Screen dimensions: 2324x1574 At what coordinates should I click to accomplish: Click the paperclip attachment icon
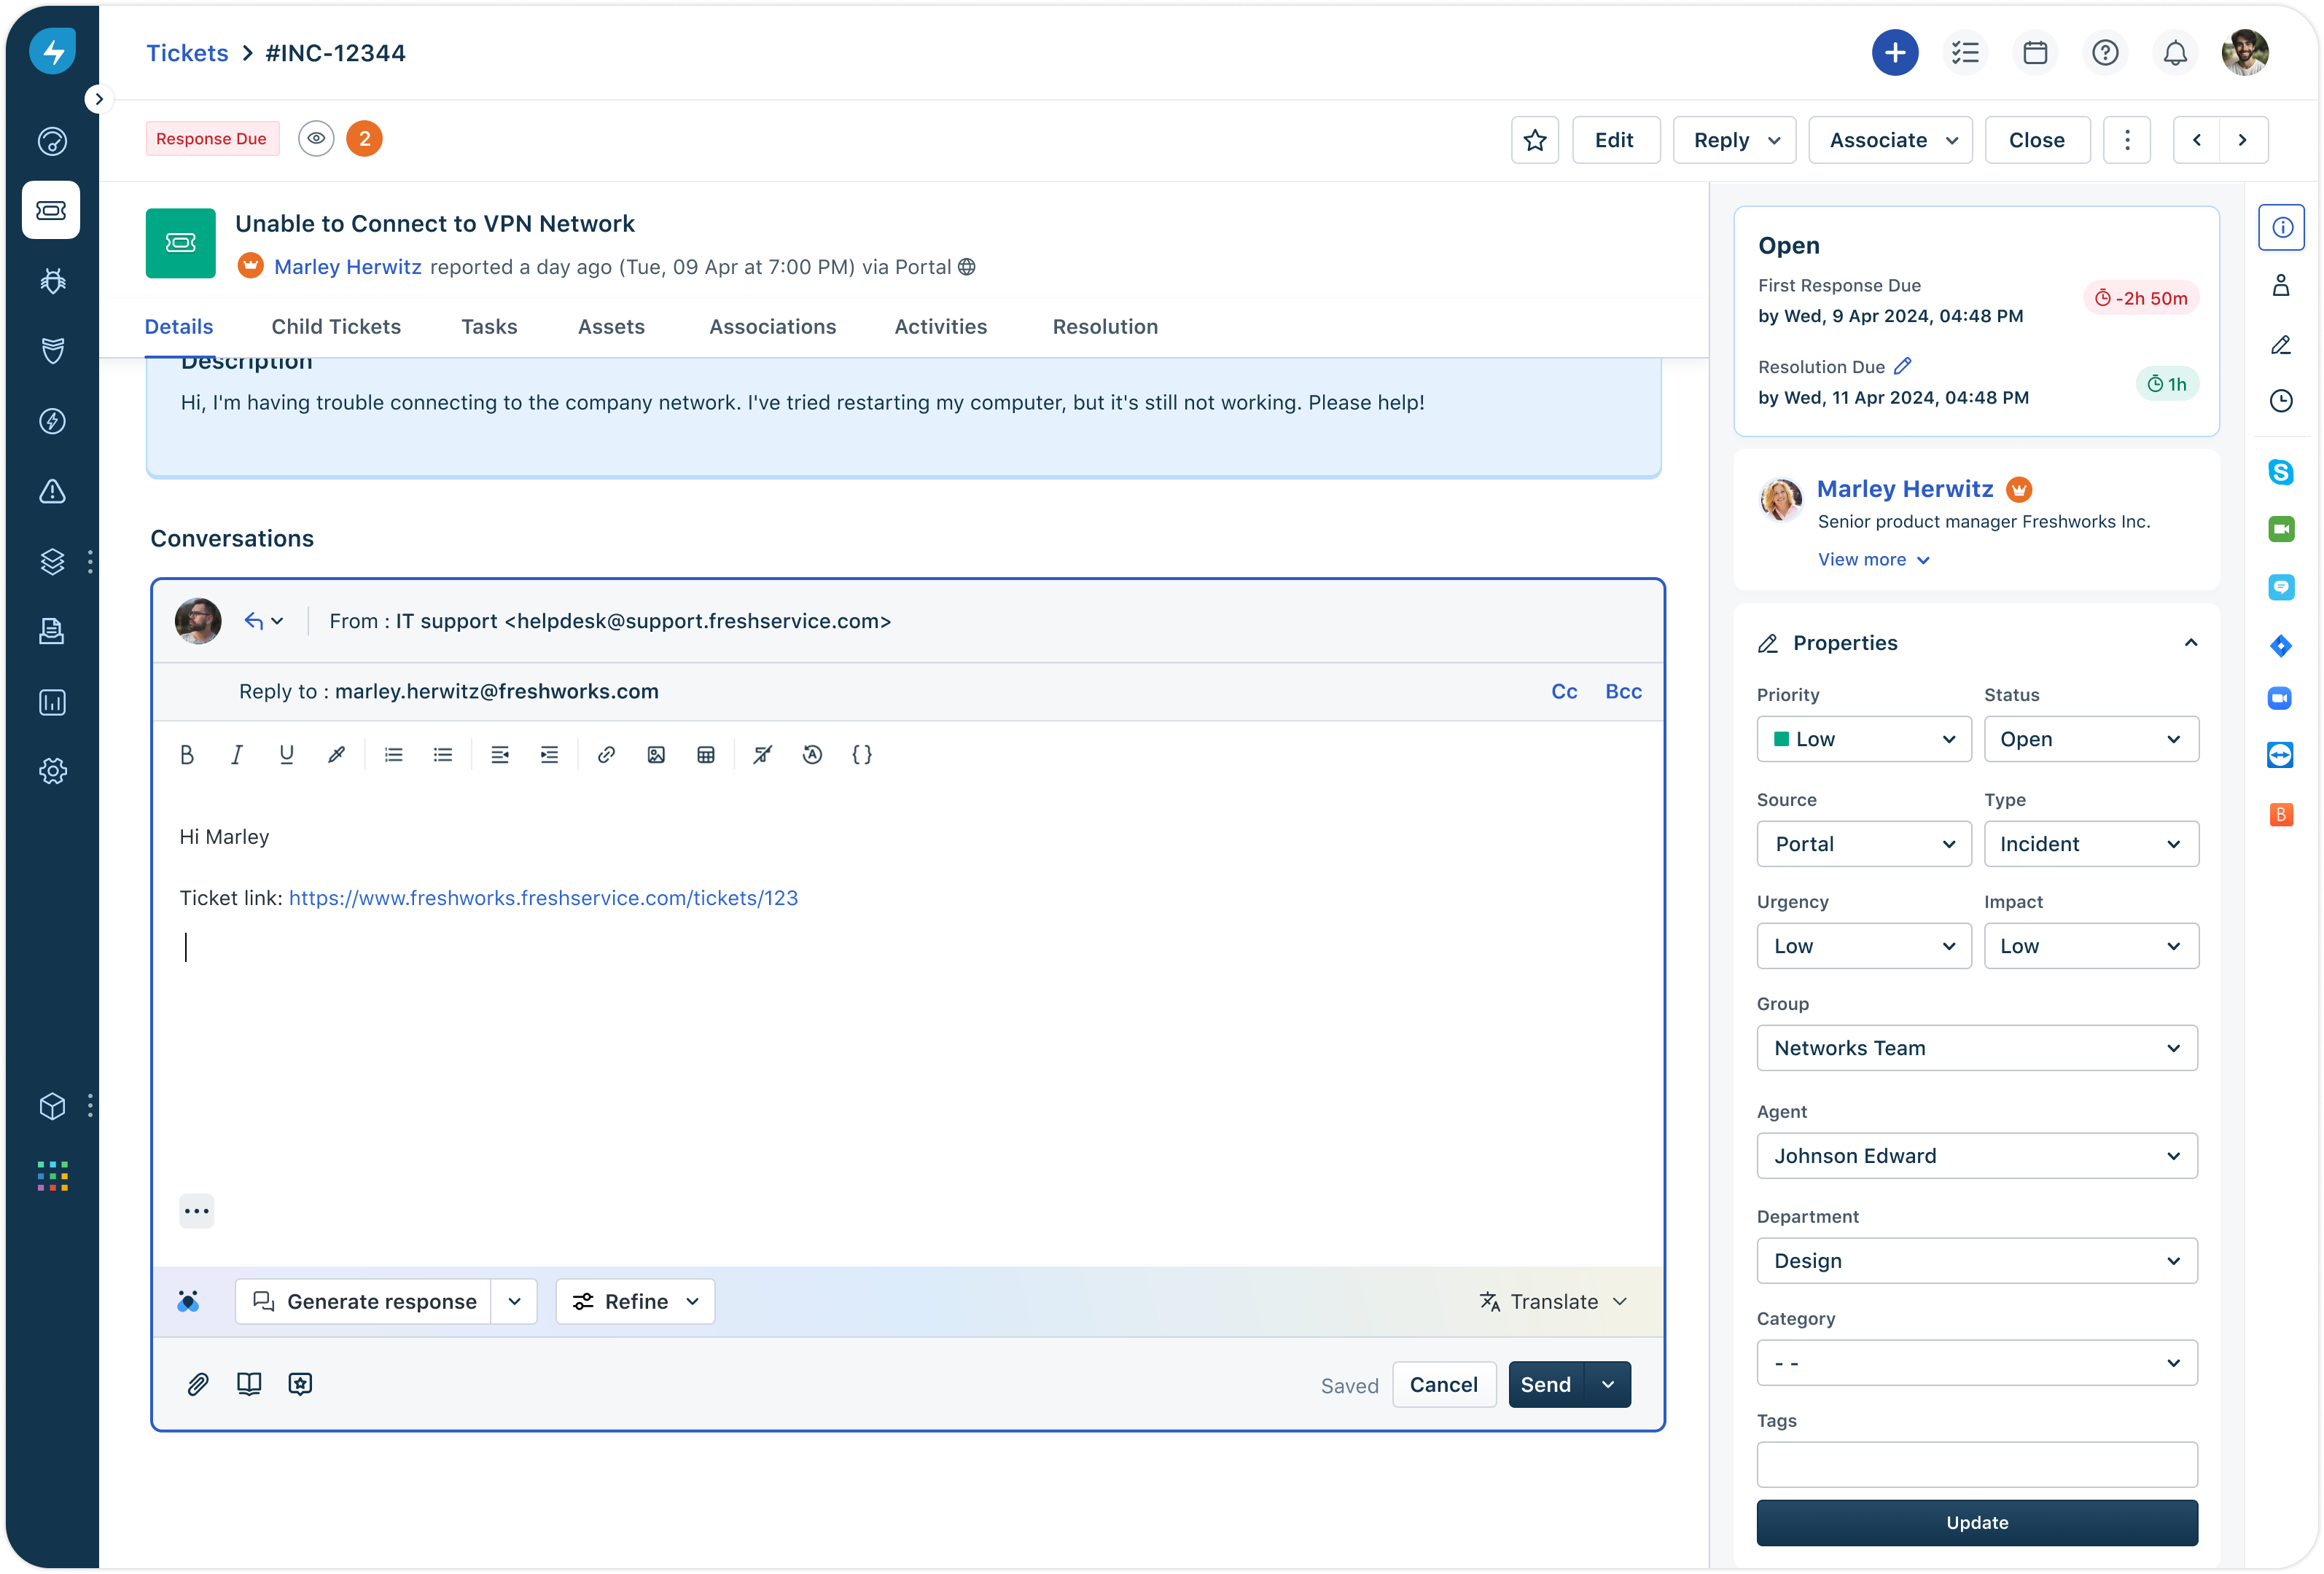(198, 1384)
